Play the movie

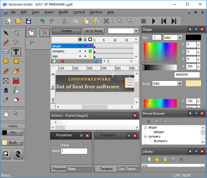(x=154, y=21)
